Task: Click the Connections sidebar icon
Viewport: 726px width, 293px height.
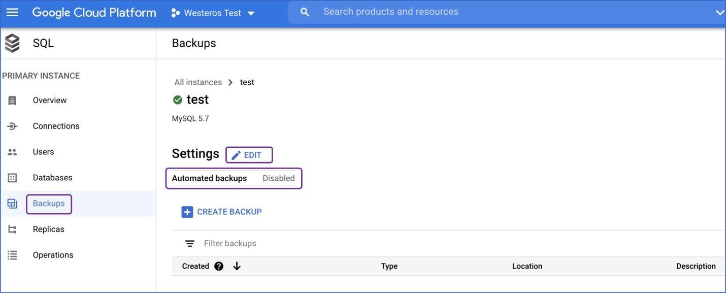Action: [12, 126]
